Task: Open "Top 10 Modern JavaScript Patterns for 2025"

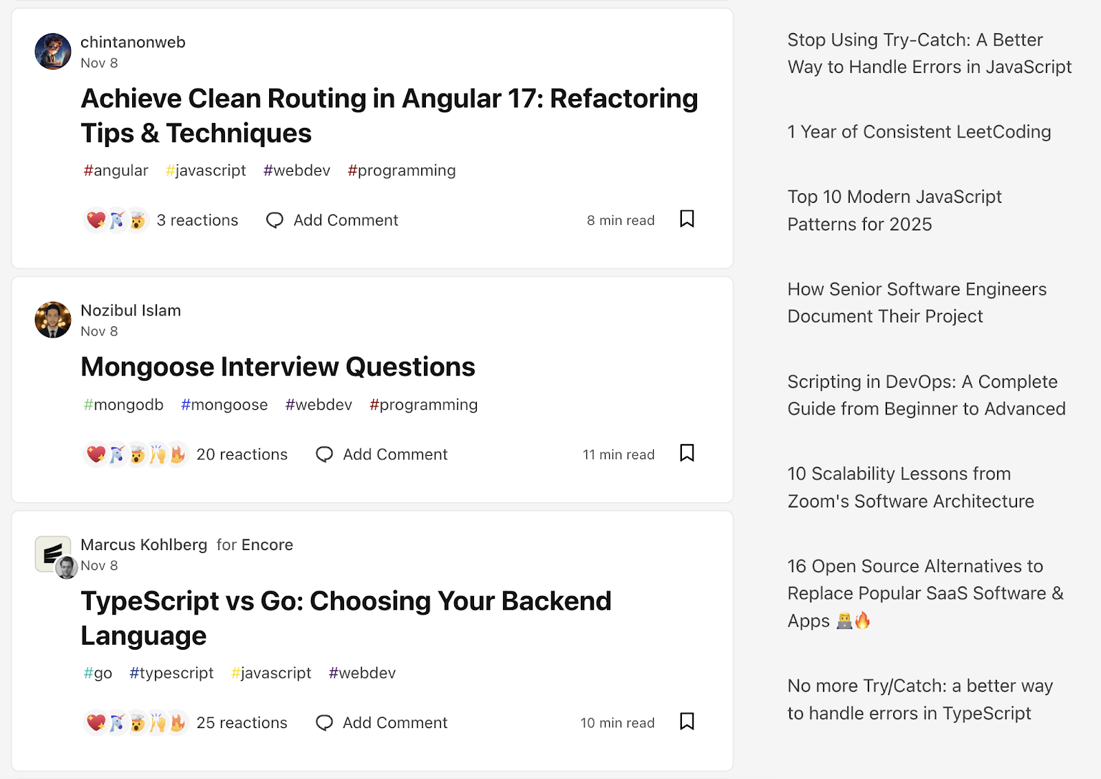Action: click(x=894, y=210)
